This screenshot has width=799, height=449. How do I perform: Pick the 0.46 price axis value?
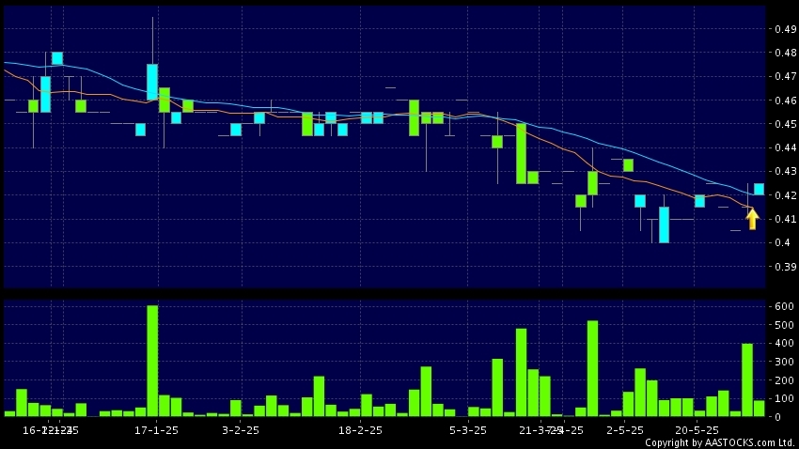pyautogui.click(x=785, y=101)
